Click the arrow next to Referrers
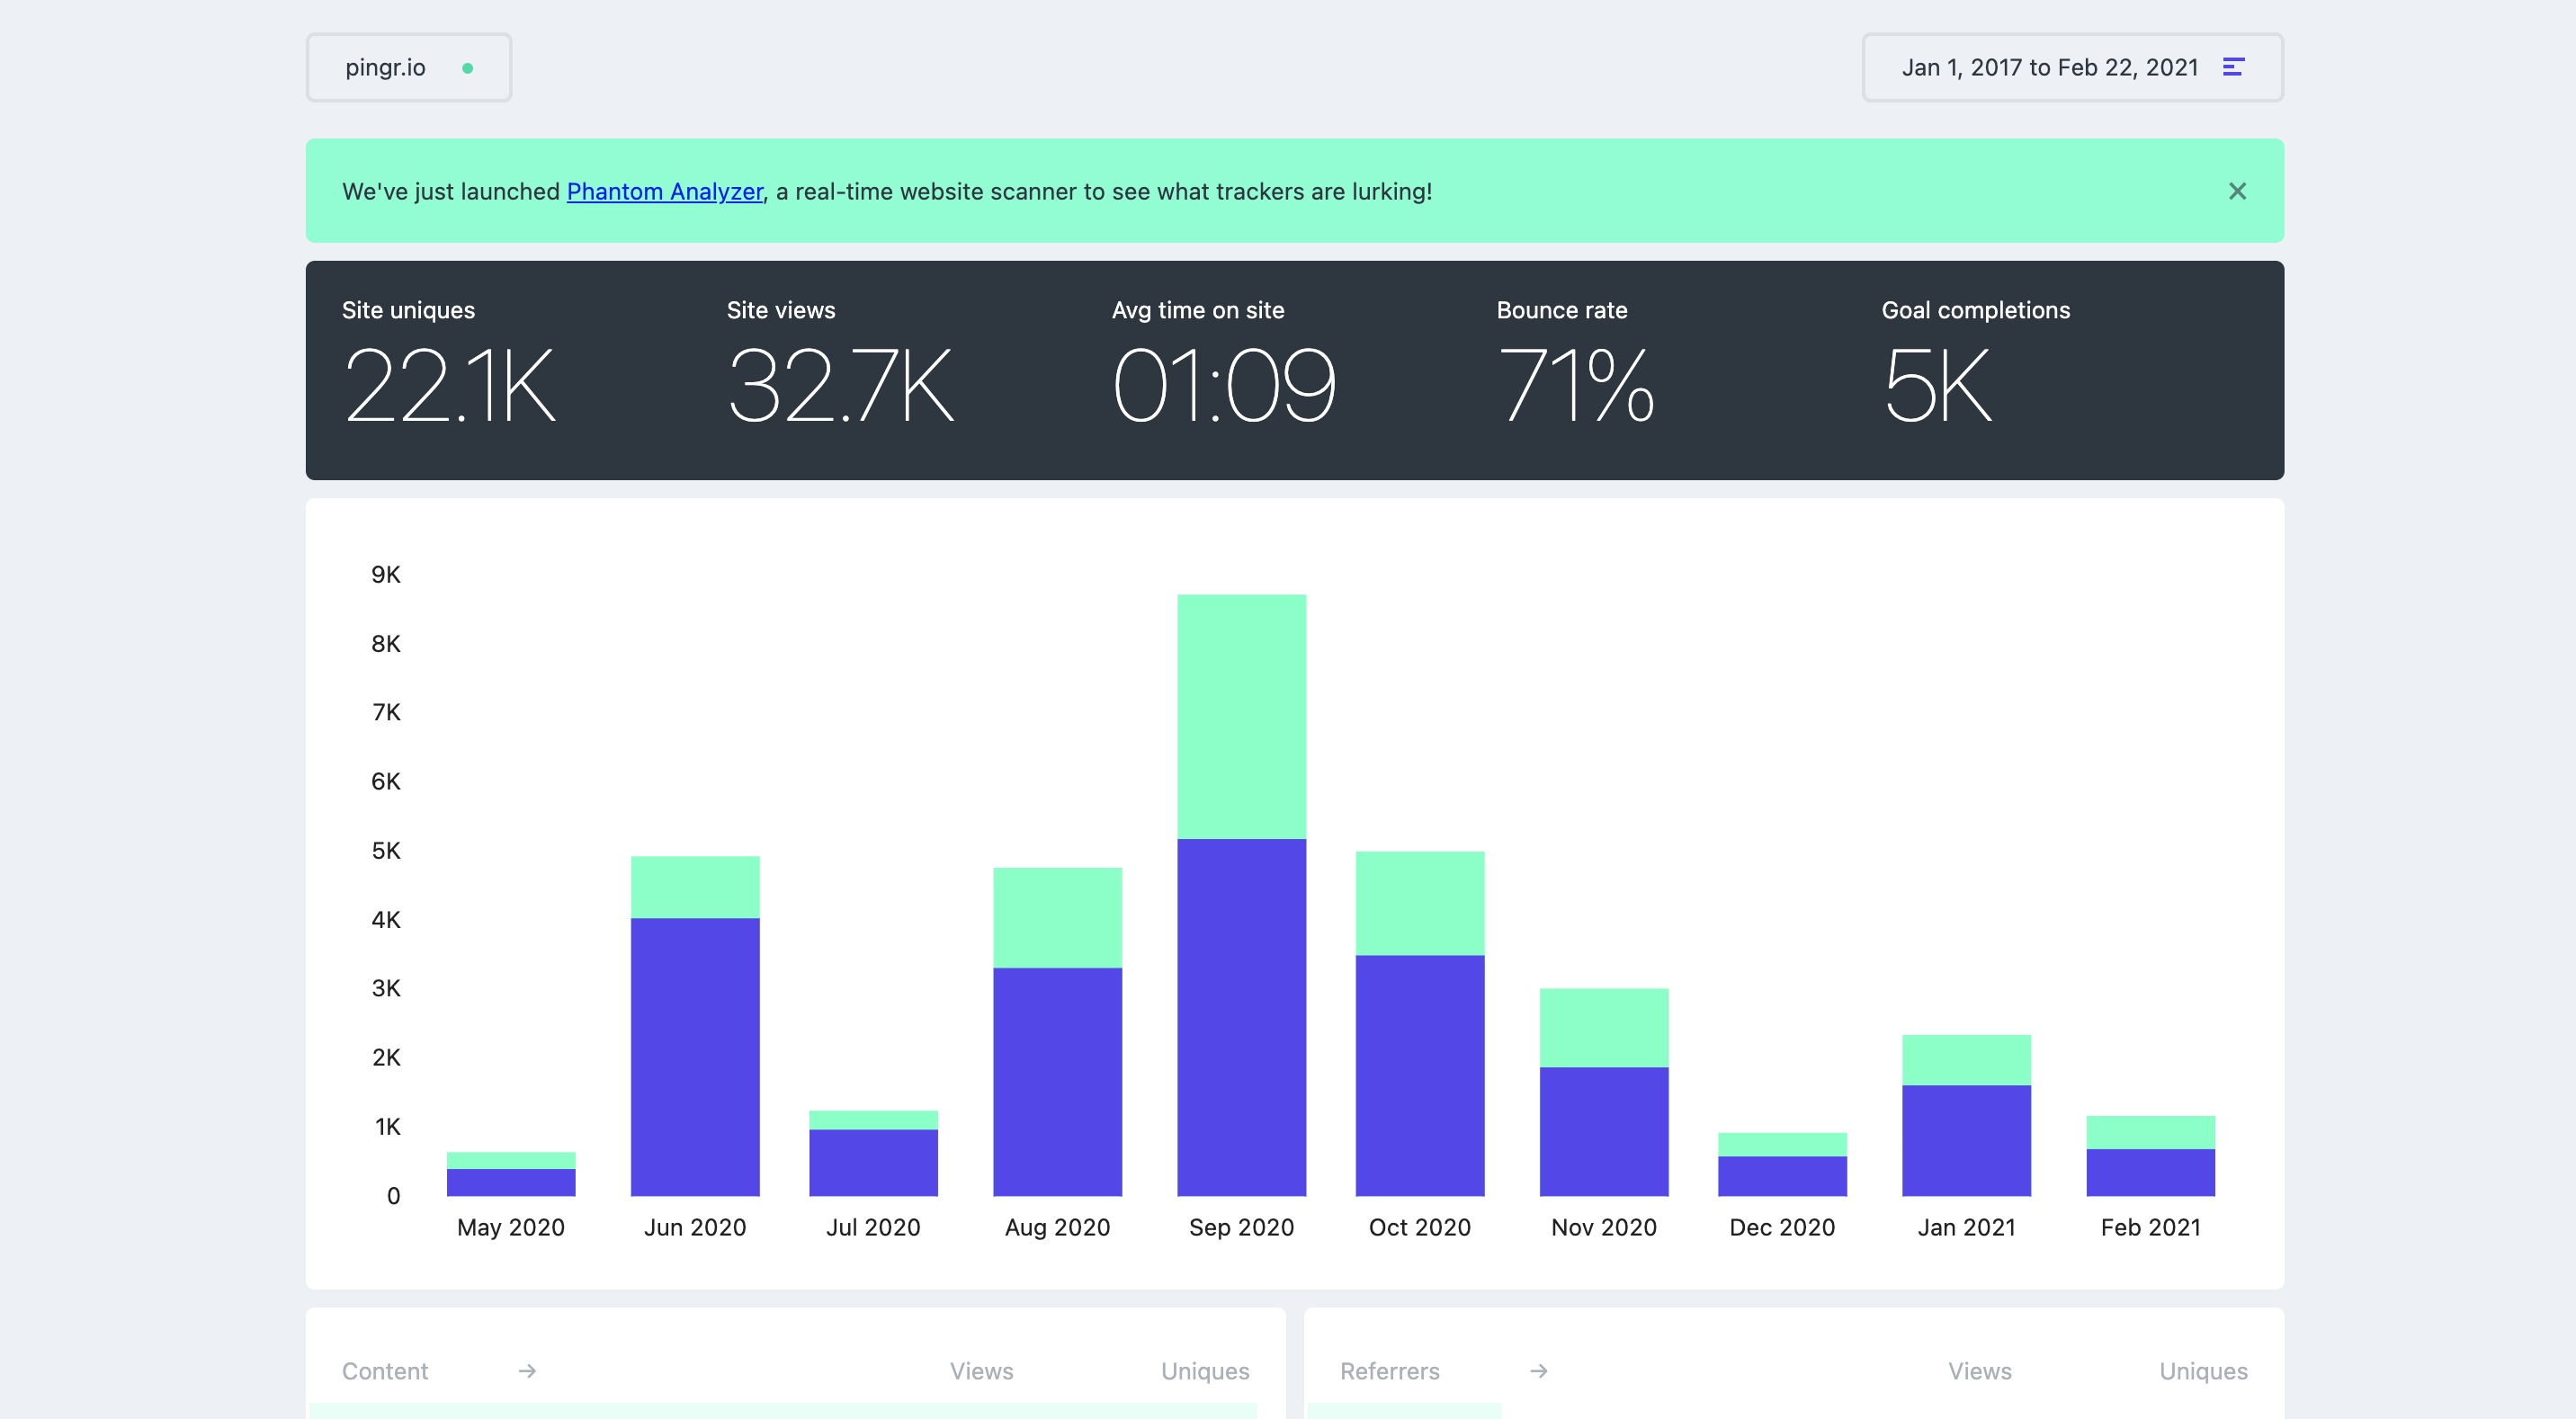This screenshot has width=2576, height=1419. (1538, 1371)
